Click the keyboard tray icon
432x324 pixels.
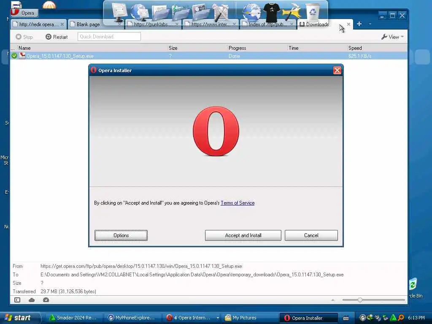point(346,318)
